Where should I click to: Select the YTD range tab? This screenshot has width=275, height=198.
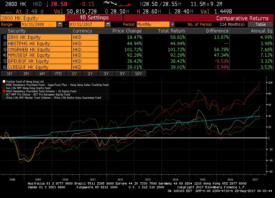[58, 74]
